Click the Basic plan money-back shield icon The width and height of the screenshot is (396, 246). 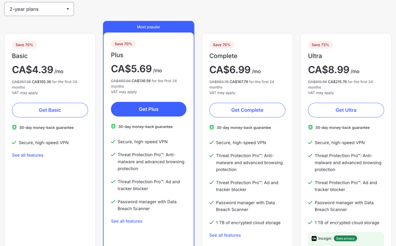(15, 127)
